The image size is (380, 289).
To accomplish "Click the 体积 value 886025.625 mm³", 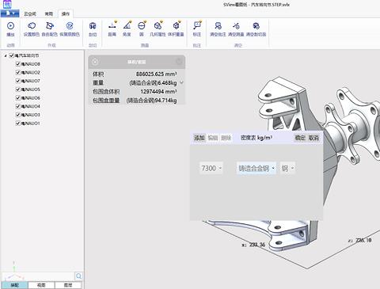I will coord(157,74).
